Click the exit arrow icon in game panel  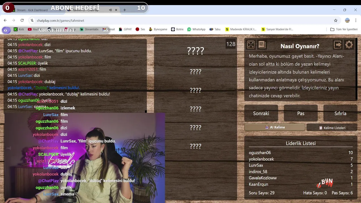point(338,45)
